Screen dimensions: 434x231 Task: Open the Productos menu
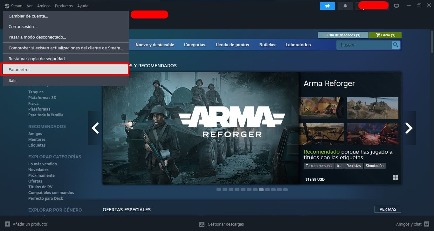[64, 6]
